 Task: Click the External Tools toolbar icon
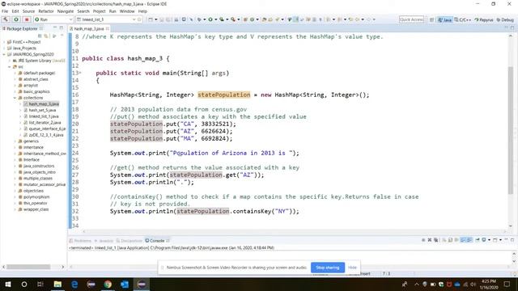tap(233, 19)
